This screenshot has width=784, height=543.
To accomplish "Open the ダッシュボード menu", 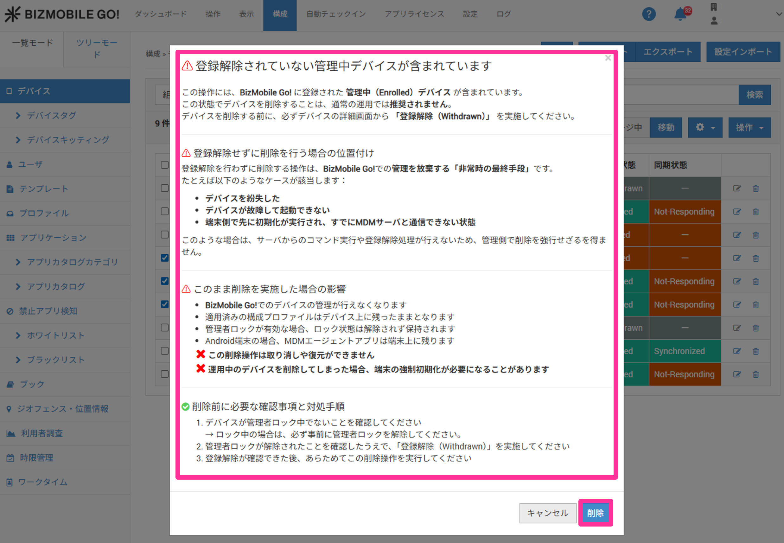I will click(x=161, y=14).
